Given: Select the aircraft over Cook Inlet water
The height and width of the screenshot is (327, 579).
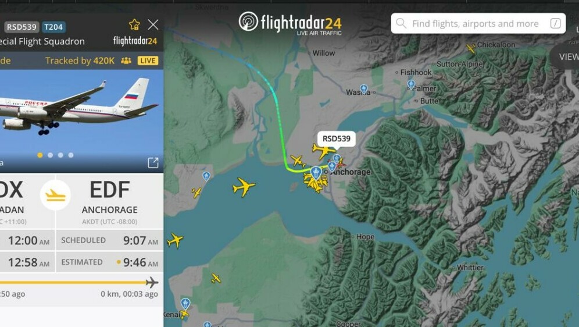Looking at the screenshot, I should (x=244, y=187).
